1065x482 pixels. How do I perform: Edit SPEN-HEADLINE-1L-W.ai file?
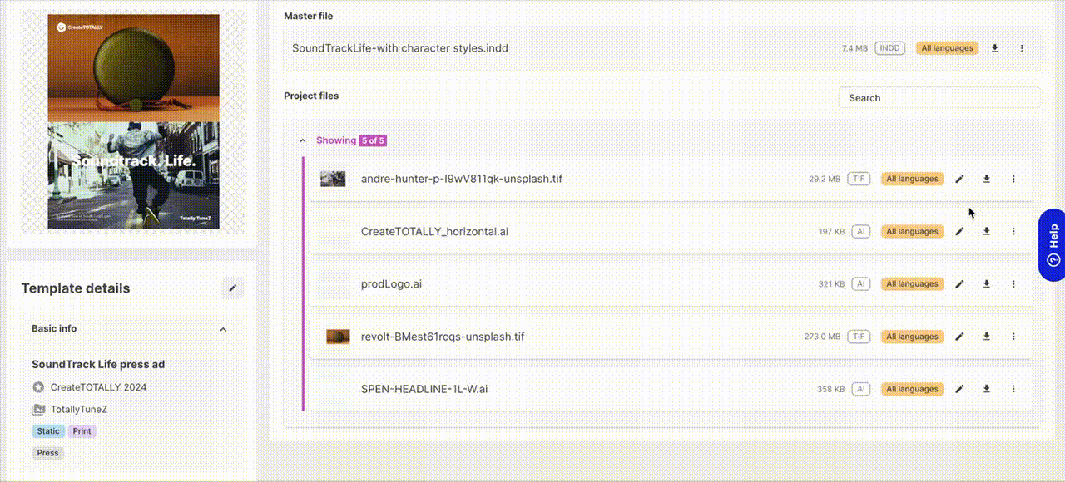click(959, 389)
